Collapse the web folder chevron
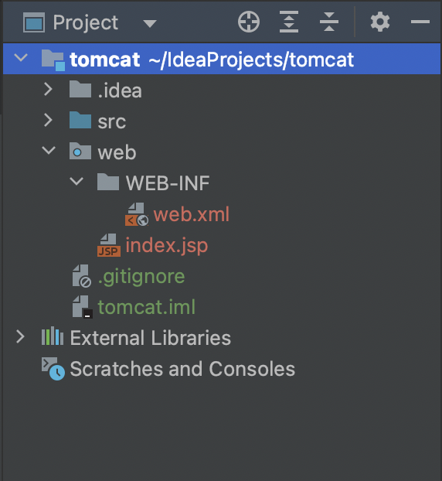Viewport: 442px width, 481px height. (x=49, y=150)
